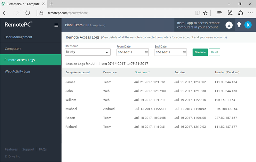Sort by Computers accessed column header
Screen dimensions: 256x162
77,72
